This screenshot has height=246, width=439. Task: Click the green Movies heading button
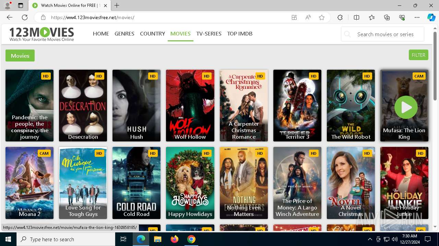20,56
